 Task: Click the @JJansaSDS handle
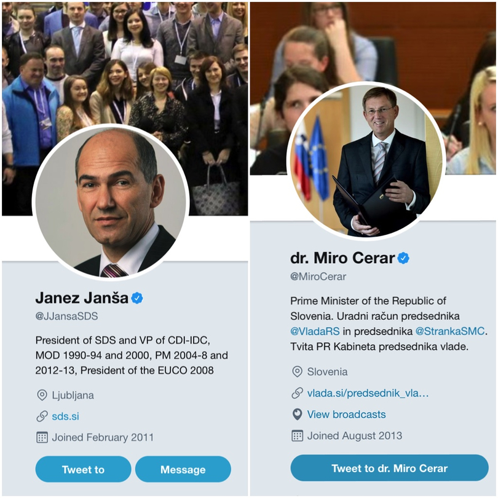66,317
